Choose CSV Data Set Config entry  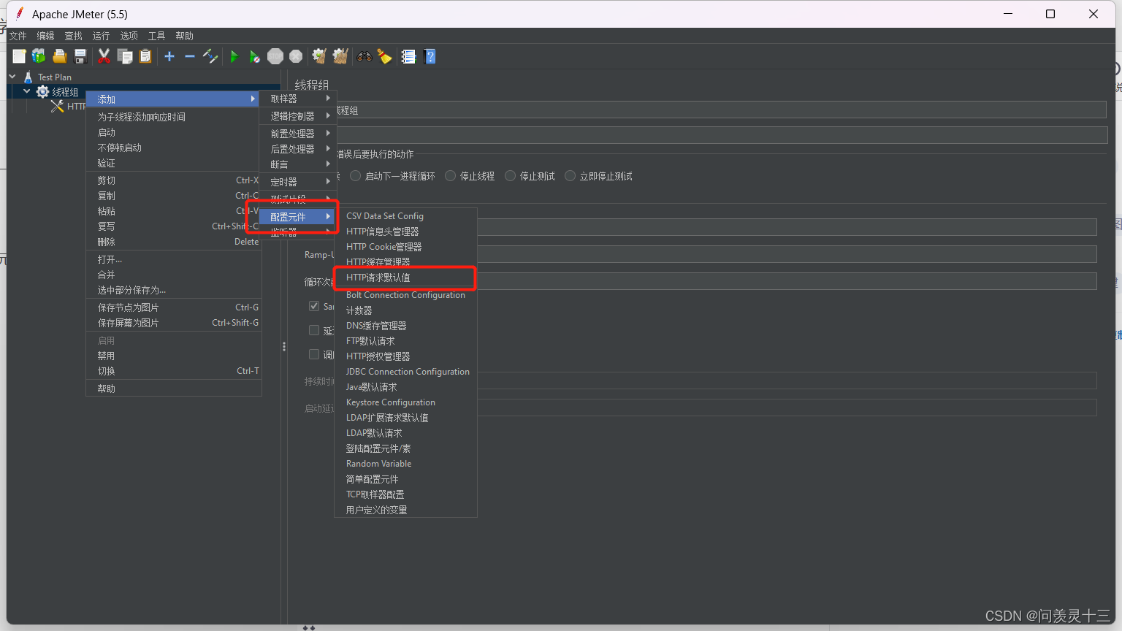click(x=405, y=216)
